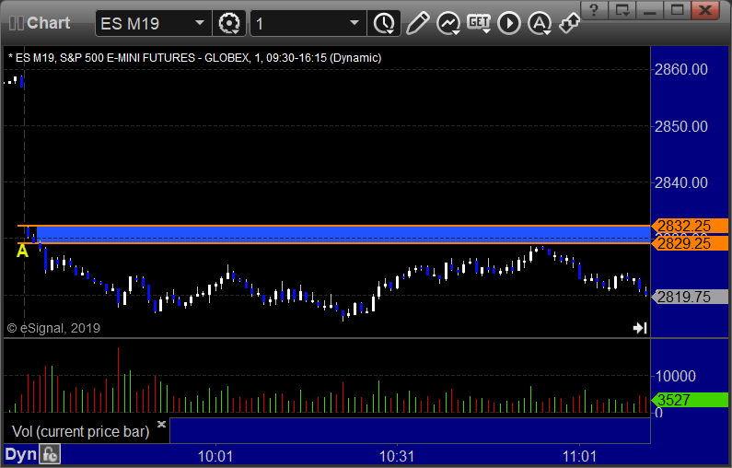
Task: Open the symbol settings gear icon
Action: click(228, 23)
